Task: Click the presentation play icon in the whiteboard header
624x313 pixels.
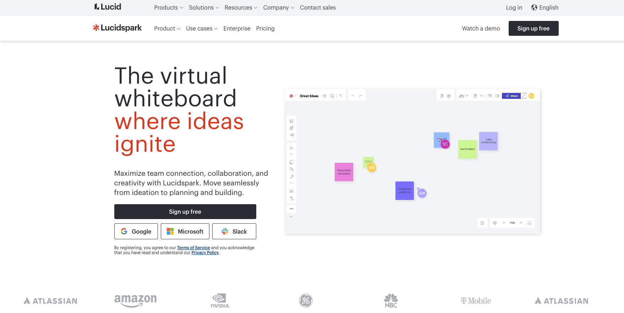Action: 490,96
